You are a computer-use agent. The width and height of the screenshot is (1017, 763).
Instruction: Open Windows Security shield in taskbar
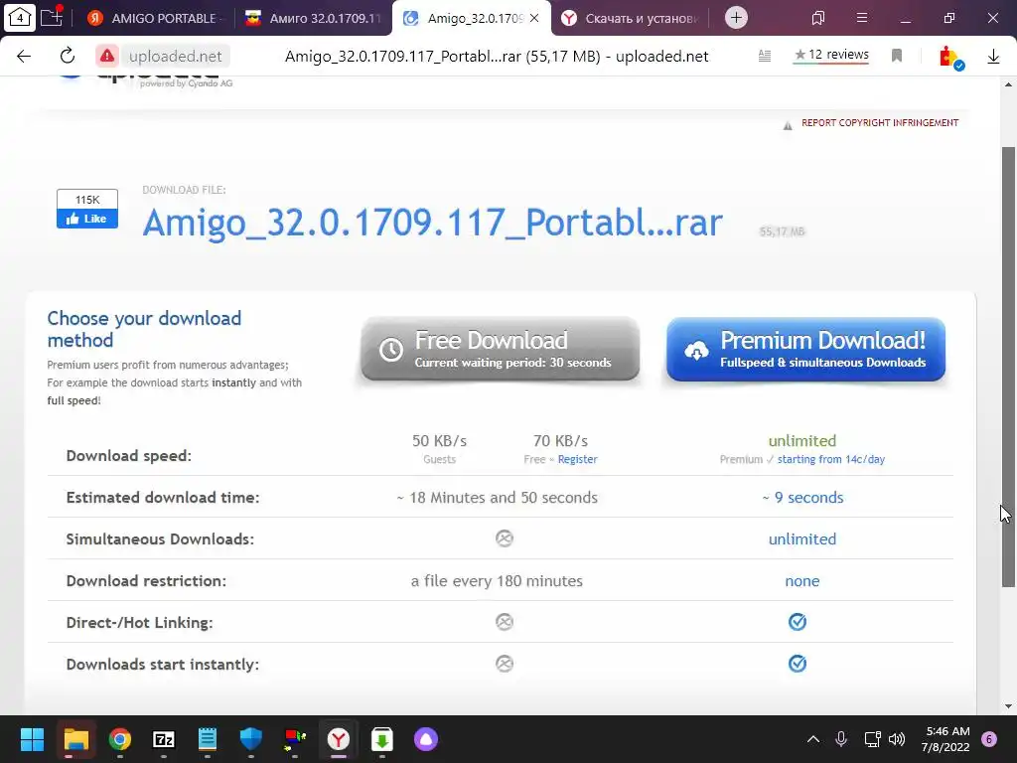251,739
